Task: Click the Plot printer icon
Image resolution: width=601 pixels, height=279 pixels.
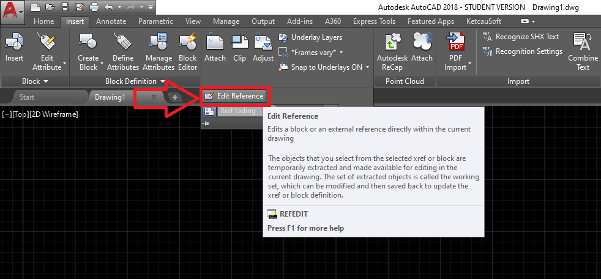Action: pos(94,7)
